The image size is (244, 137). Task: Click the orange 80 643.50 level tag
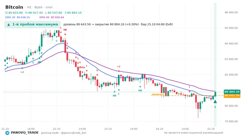[232, 96]
